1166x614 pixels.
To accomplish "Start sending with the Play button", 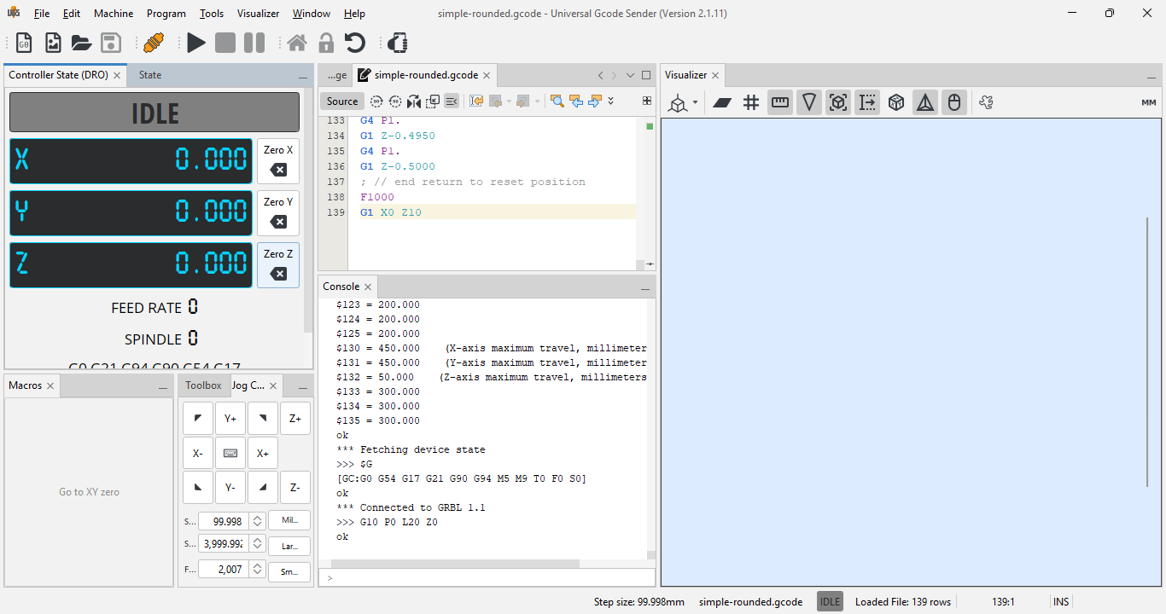I will coord(196,43).
